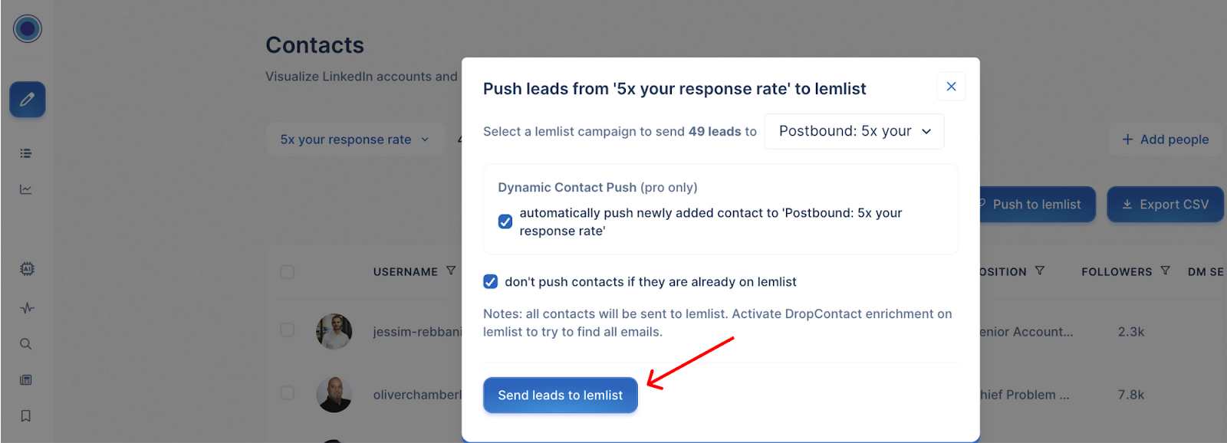The height and width of the screenshot is (443, 1227).
Task: Click the blue pencil edit icon in sidebar
Action: click(x=28, y=100)
